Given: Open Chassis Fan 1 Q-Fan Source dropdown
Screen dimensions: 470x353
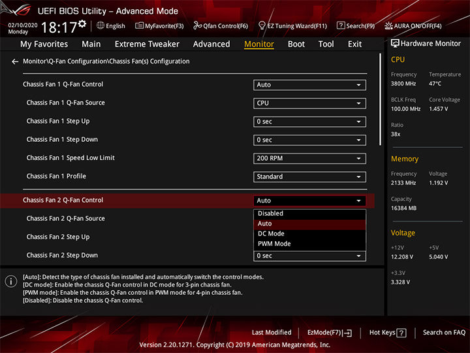Looking at the screenshot, I should 309,103.
